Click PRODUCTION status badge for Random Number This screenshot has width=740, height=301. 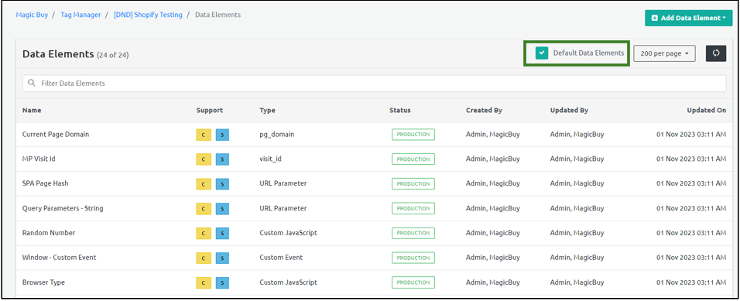point(413,233)
